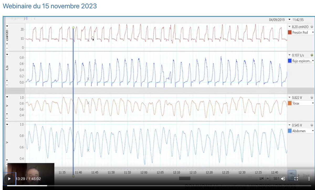315x190 pixels.
Task: Click the 12:00 time axis label
Action: (144, 173)
